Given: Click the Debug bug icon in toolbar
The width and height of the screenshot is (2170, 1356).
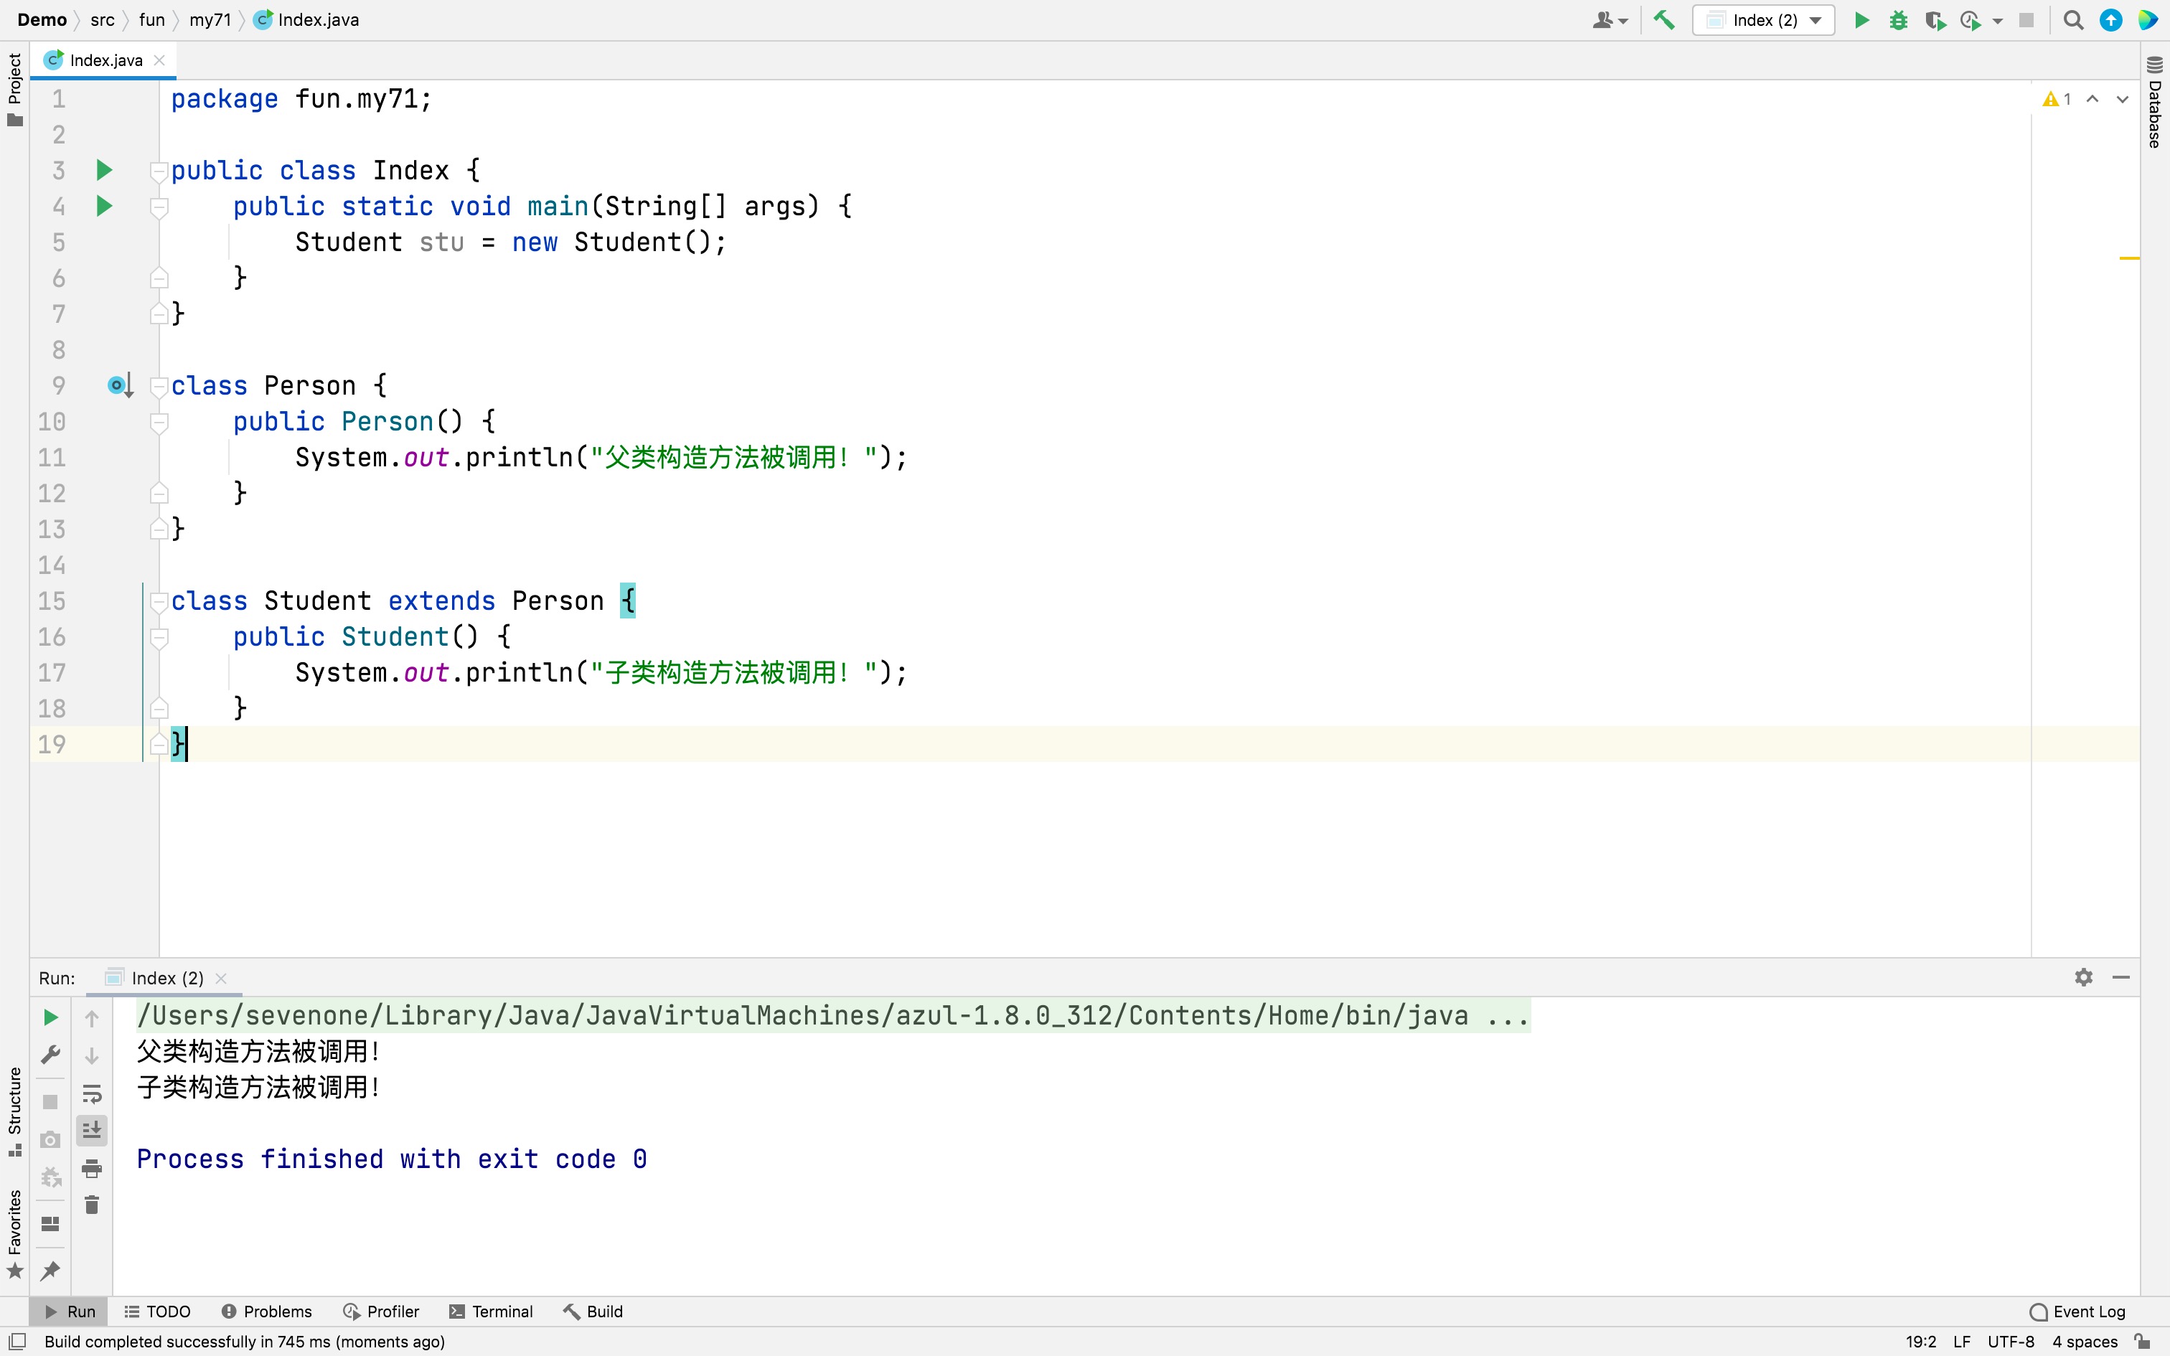Looking at the screenshot, I should (1898, 20).
